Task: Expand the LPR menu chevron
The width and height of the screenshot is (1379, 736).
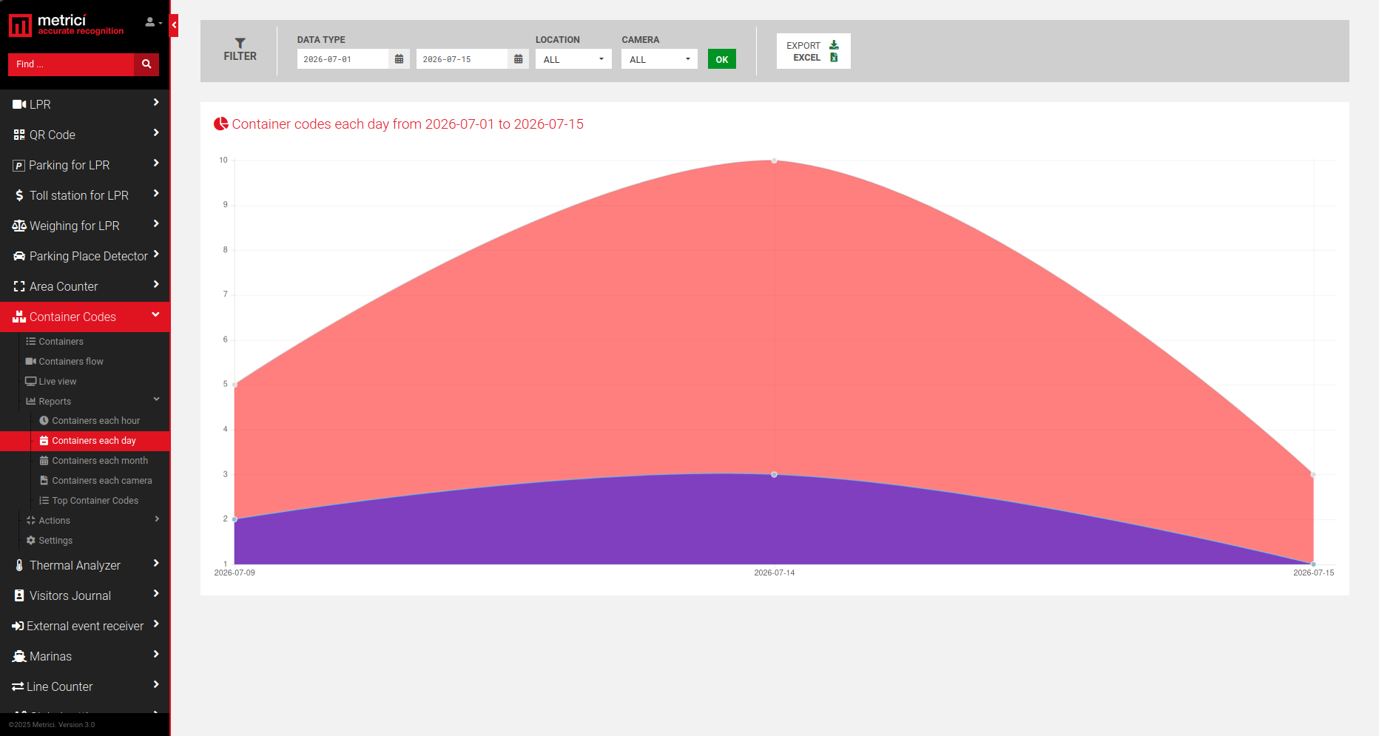Action: 156,103
